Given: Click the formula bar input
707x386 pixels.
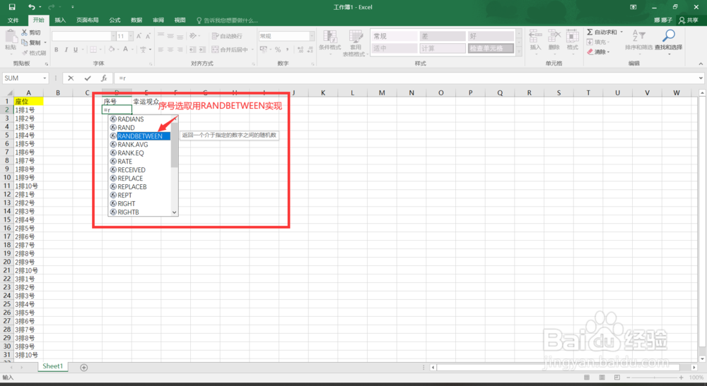Looking at the screenshot, I should click(x=406, y=78).
